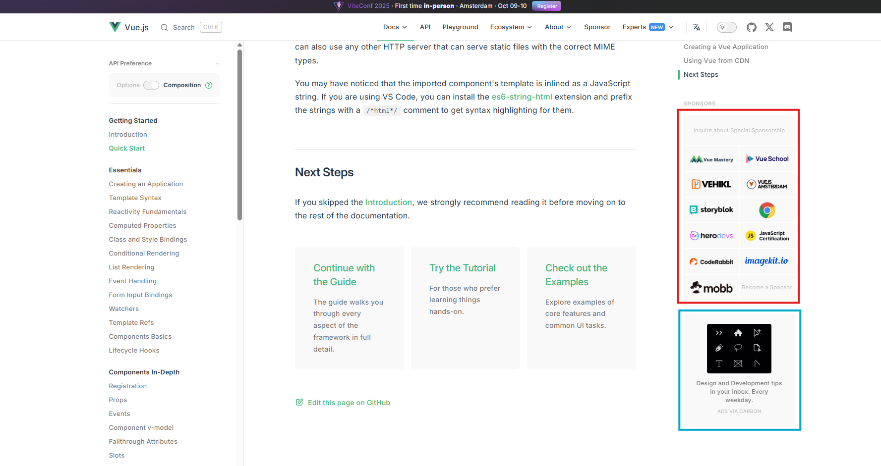Open VEHIKL sponsor logo
Screen dimensions: 881x466
(x=711, y=184)
